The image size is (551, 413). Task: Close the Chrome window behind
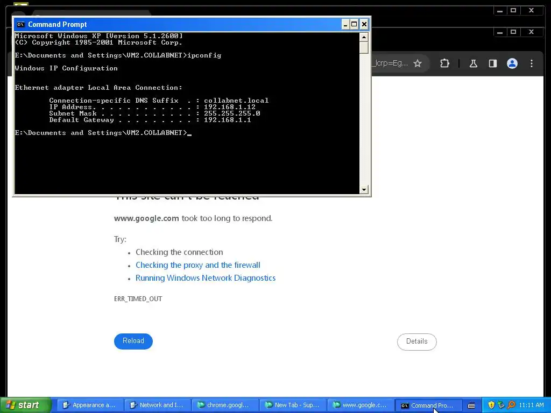531,32
